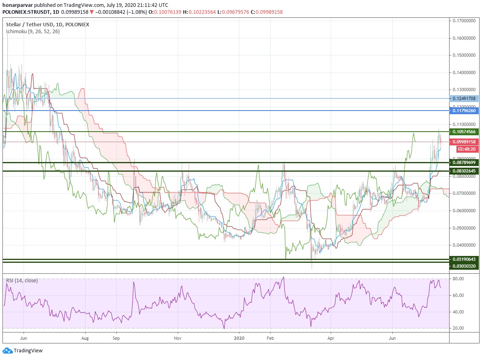Viewport: 482px width, 358px height.
Task: Click the Apr label on time axis
Action: click(331, 338)
